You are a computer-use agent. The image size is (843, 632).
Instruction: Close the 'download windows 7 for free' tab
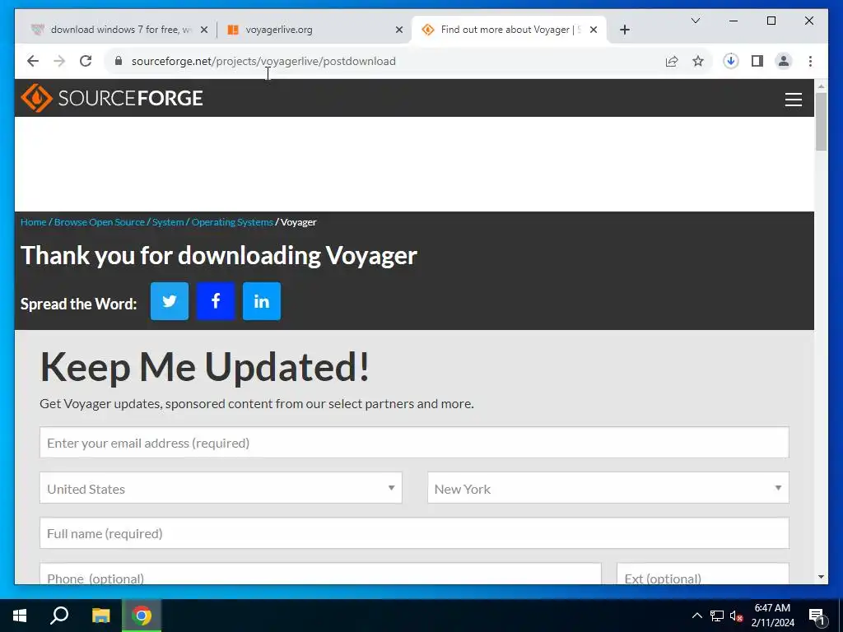coord(204,30)
